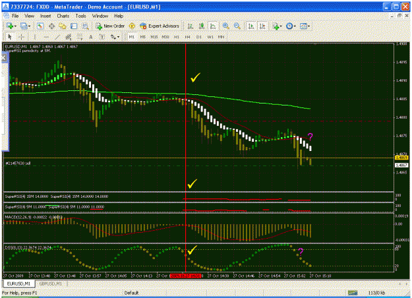The height and width of the screenshot is (298, 412).
Task: Toggle the Terminal window icon
Action: pos(74,26)
